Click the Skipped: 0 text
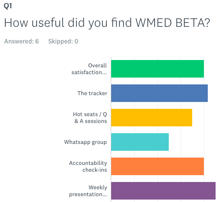Viewport: 219px width, 202px height. coord(63,41)
